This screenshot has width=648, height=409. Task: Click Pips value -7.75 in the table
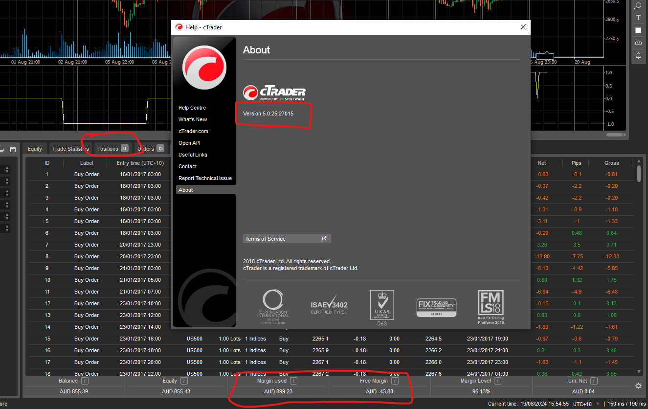click(577, 256)
